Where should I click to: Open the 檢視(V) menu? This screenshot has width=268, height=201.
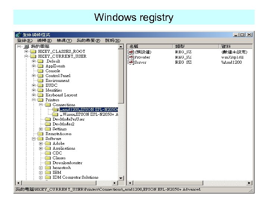(64, 41)
